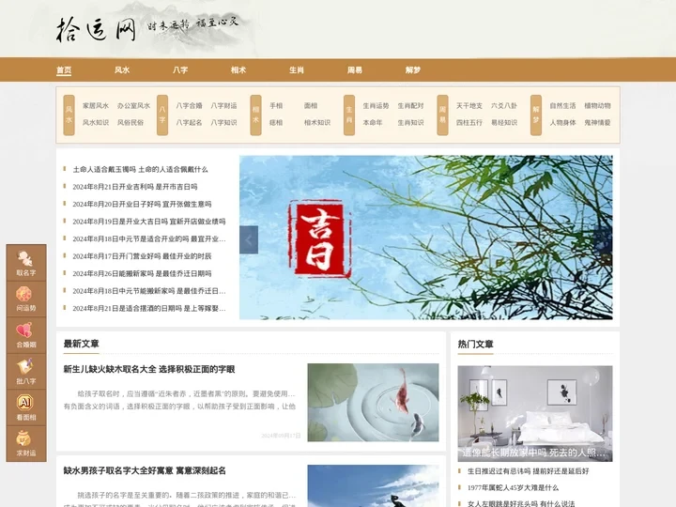The image size is (676, 507).
Task: Open the 问运势 sidebar icon
Action: (x=26, y=300)
